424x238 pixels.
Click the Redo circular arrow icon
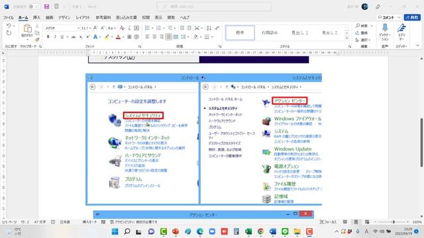[9, 33]
